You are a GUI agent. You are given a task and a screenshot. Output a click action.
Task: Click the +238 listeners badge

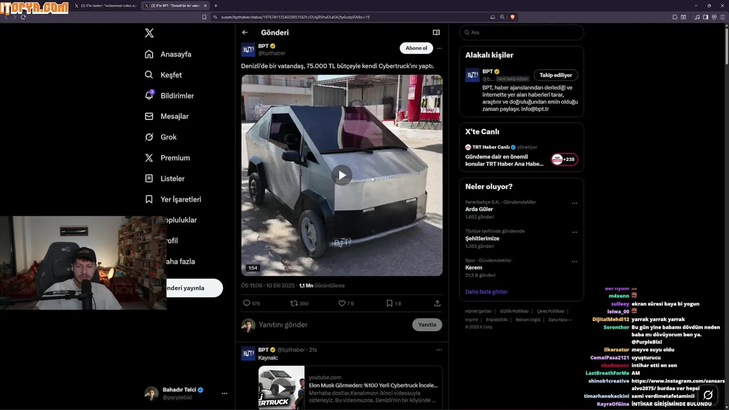pos(564,159)
